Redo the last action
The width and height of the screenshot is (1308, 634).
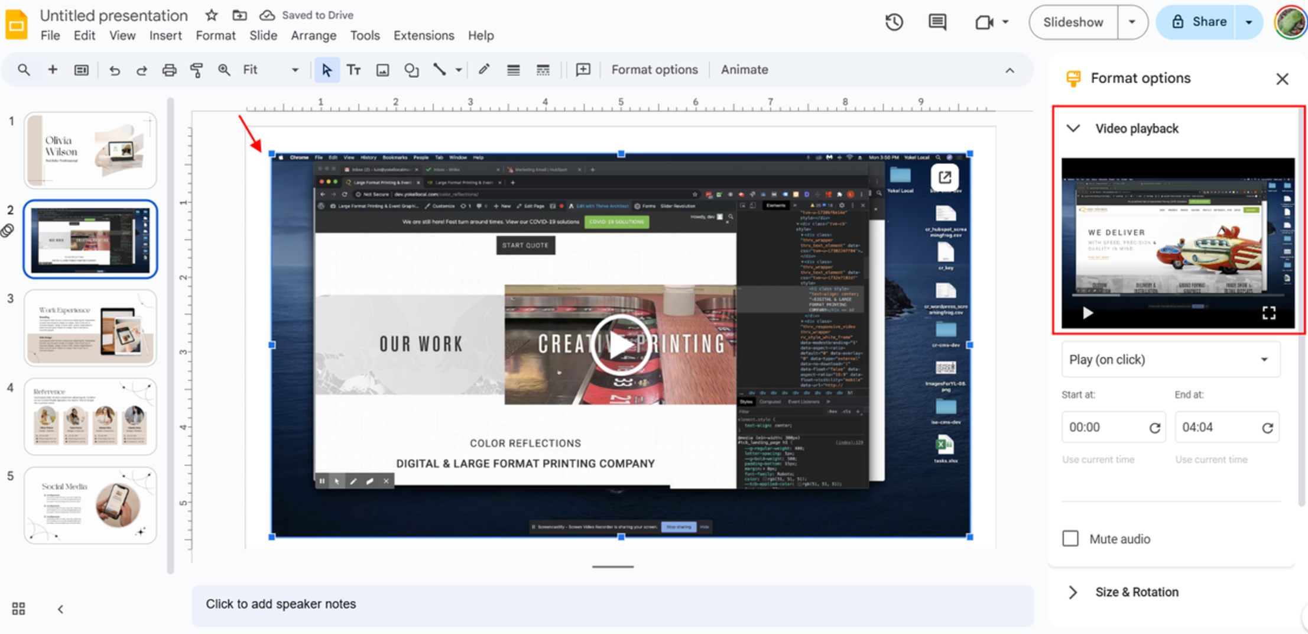point(141,70)
